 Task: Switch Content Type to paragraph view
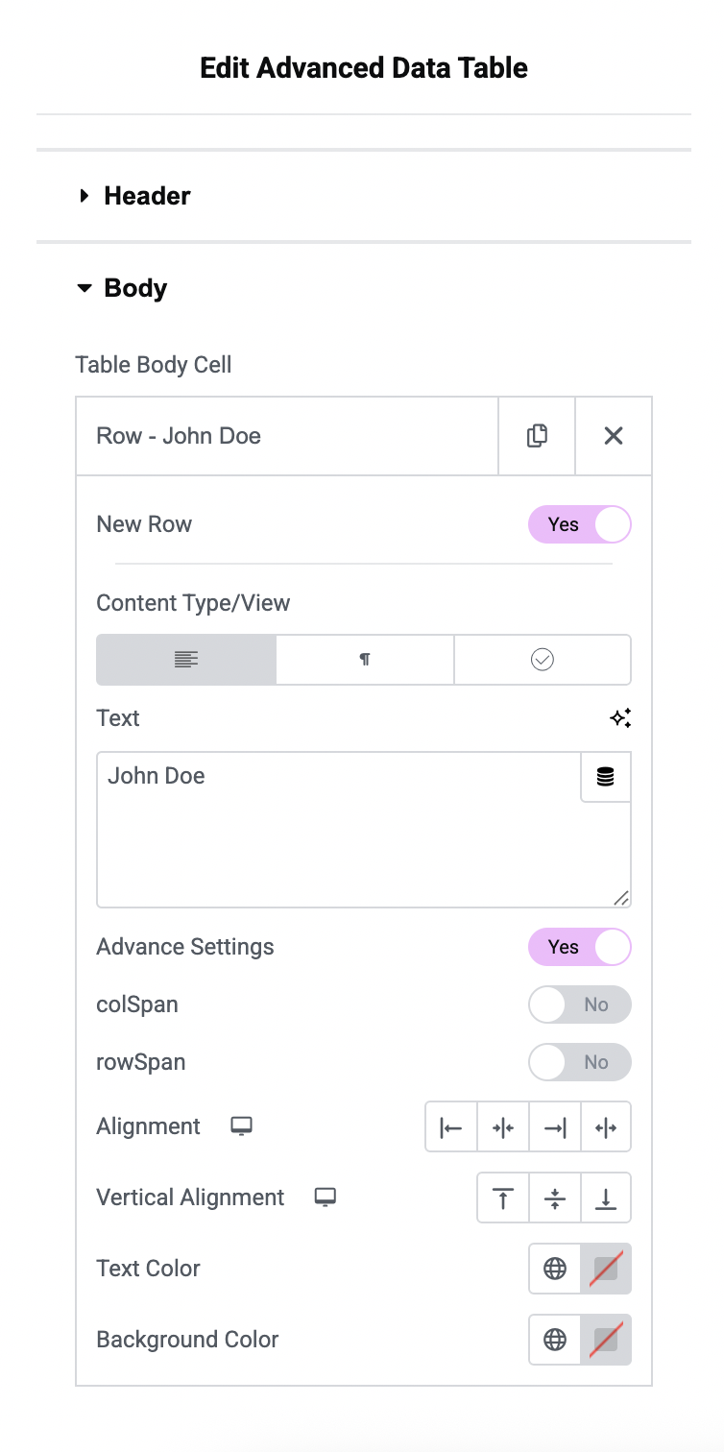click(364, 660)
